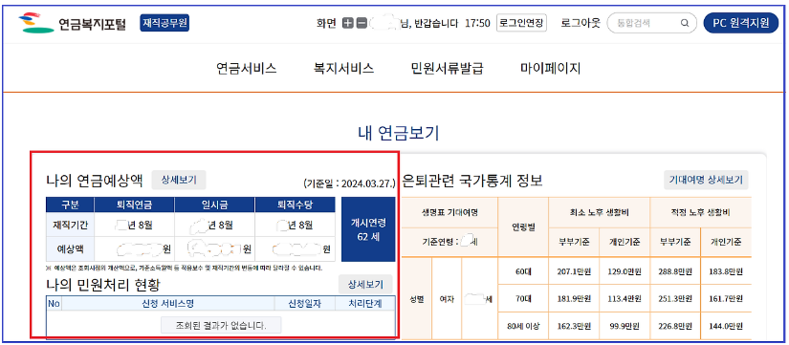Open 복지서비스 menu
Image resolution: width=789 pixels, height=345 pixels.
click(x=343, y=69)
